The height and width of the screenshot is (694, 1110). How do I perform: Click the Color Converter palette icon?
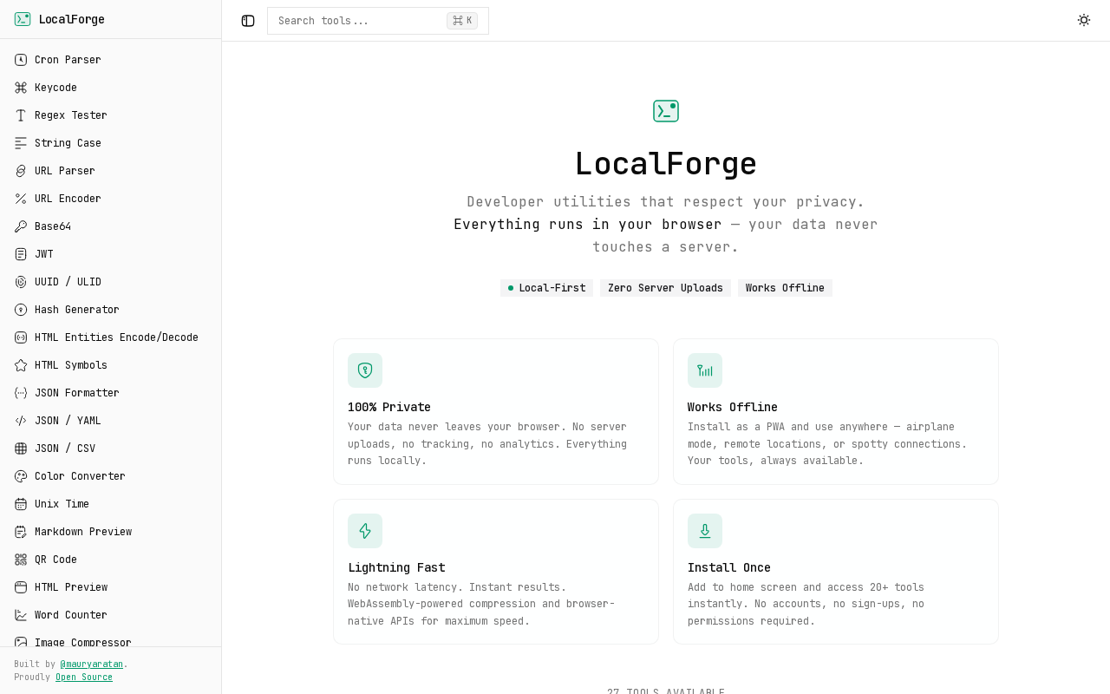point(21,476)
